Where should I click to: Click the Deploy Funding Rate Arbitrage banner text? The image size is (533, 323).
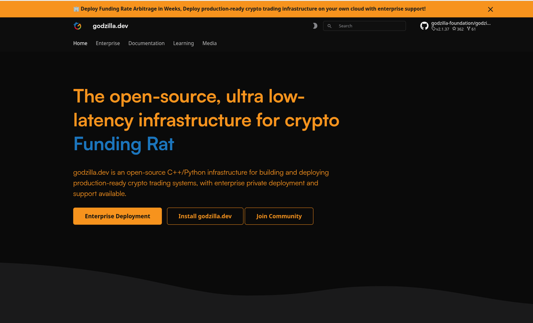[253, 9]
